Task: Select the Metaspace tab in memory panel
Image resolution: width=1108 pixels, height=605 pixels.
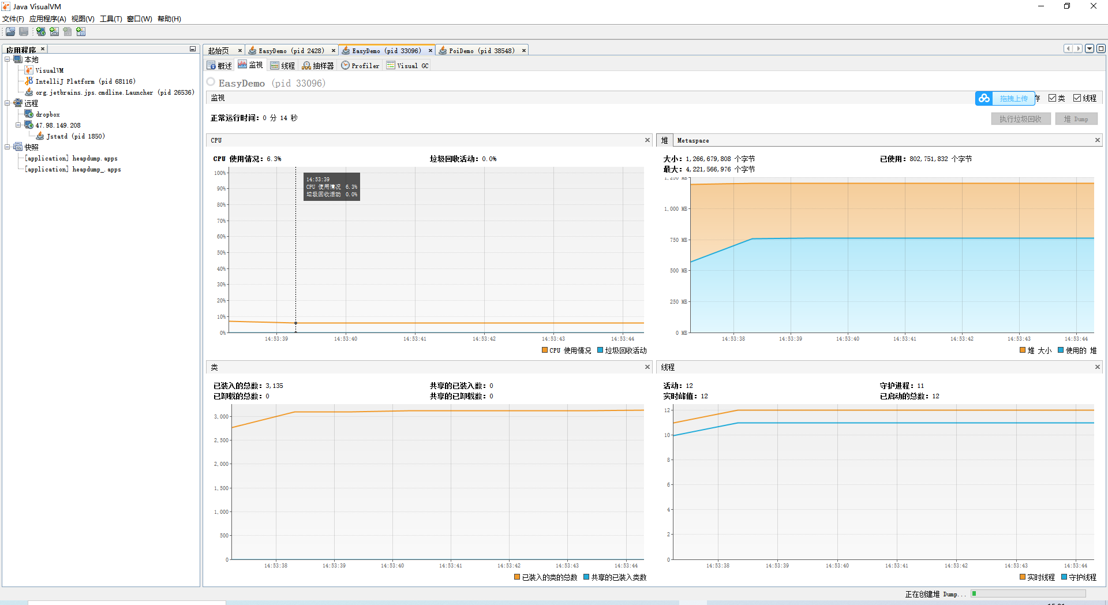Action: 693,140
